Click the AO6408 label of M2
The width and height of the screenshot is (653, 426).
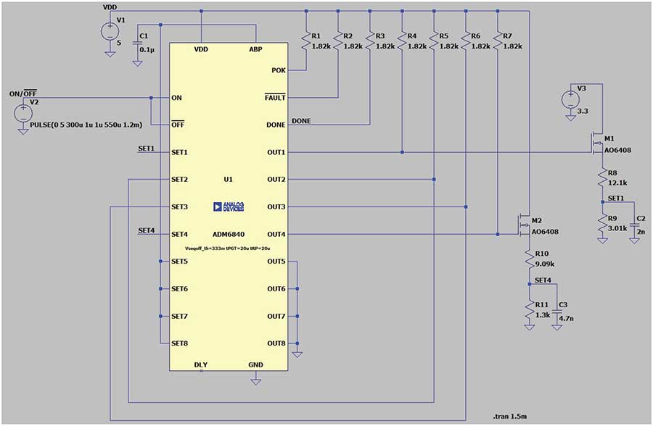click(x=545, y=231)
